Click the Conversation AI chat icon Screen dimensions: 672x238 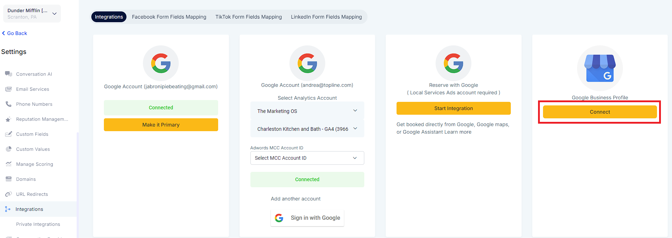coord(9,74)
